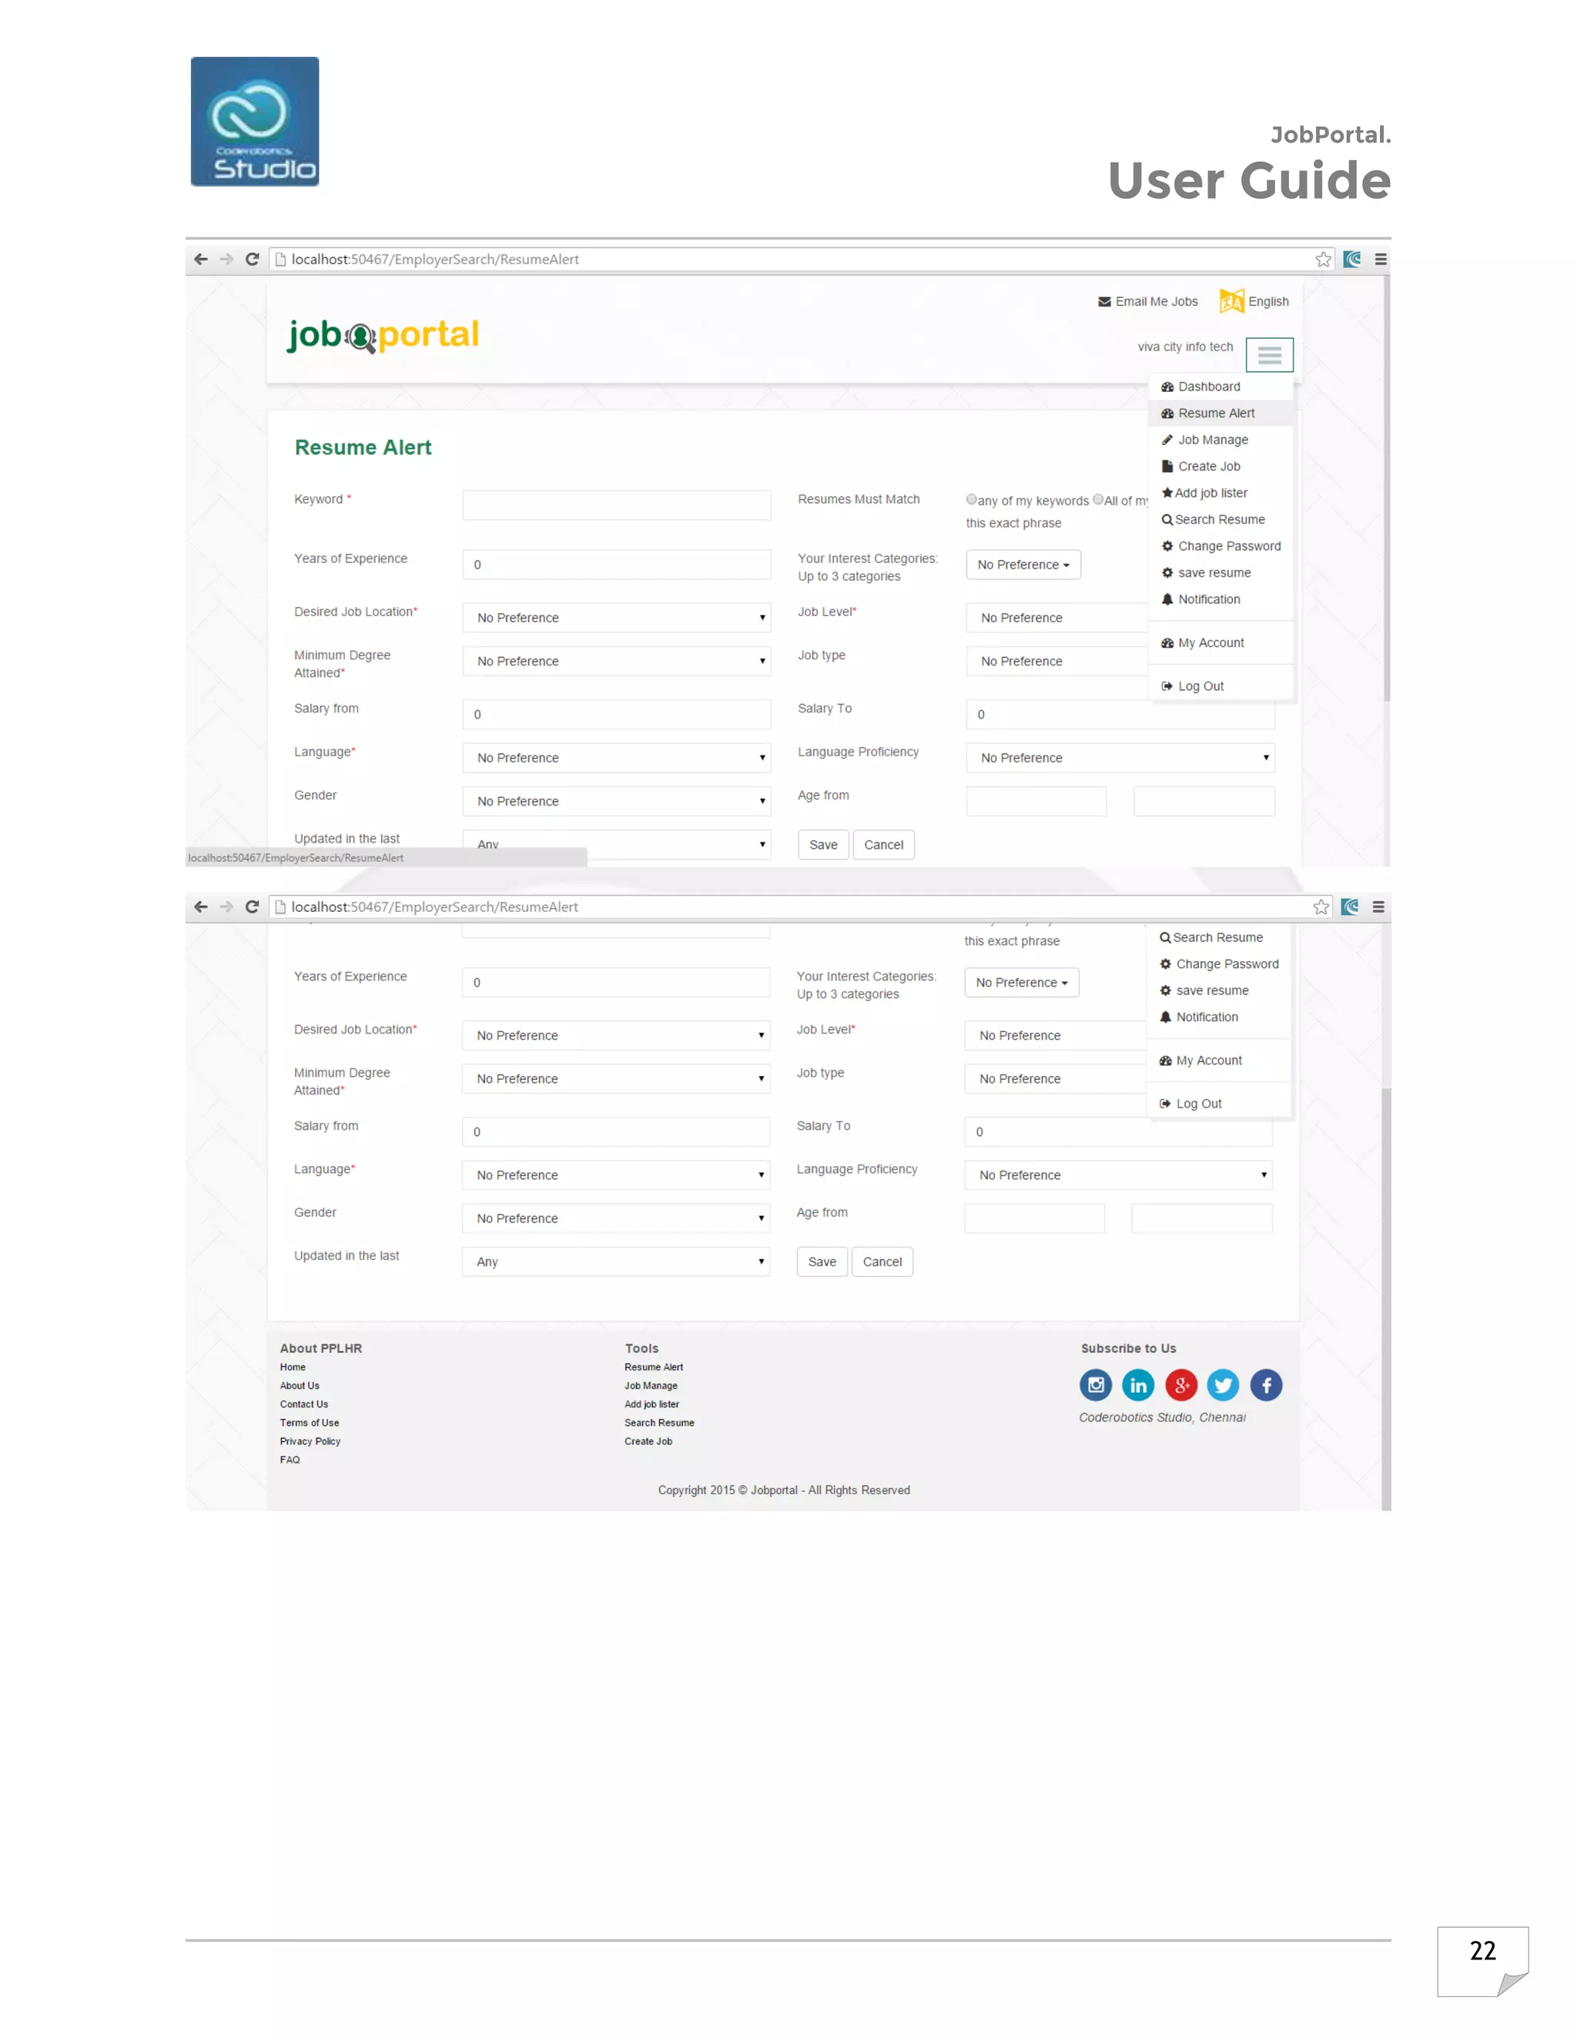
Task: Open Your Interest Categories dropdown in the upper form
Action: (x=1023, y=565)
